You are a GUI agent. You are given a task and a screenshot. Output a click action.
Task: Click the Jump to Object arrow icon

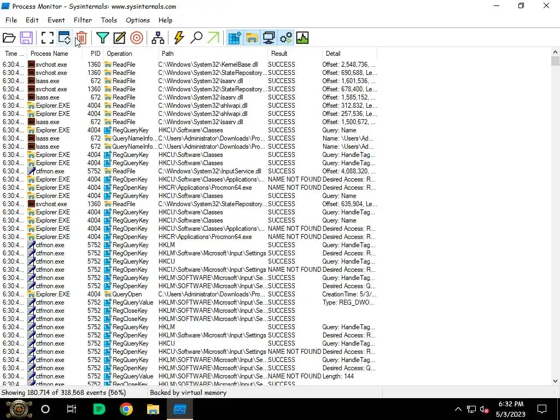click(213, 38)
